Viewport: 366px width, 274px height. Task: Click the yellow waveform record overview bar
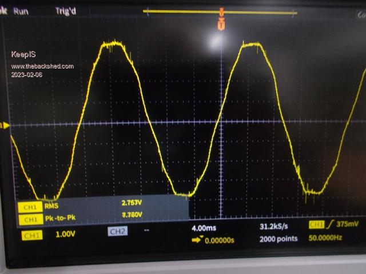(x=220, y=11)
